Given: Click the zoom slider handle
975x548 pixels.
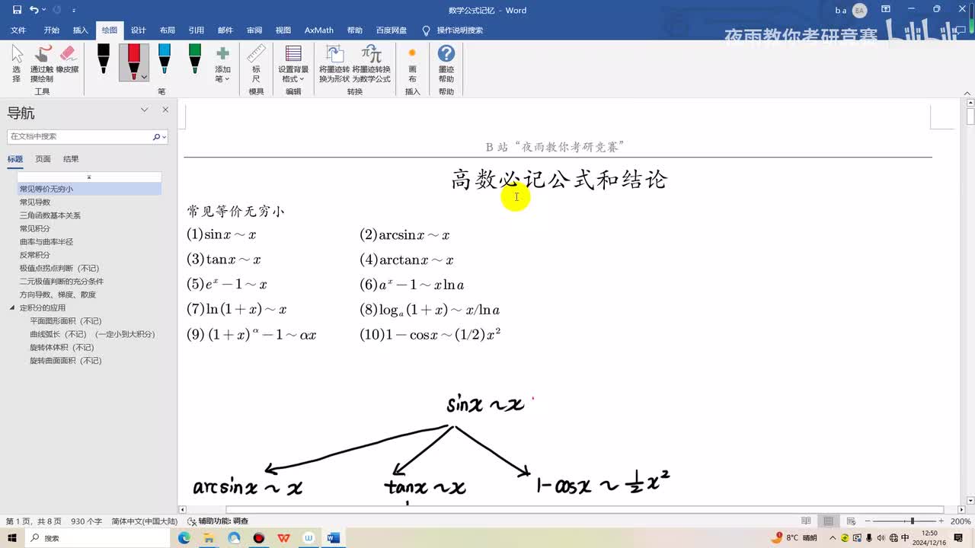Looking at the screenshot, I should (913, 521).
